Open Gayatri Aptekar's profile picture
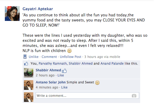Screen dimensions: 163x107 [x=12, y=13]
